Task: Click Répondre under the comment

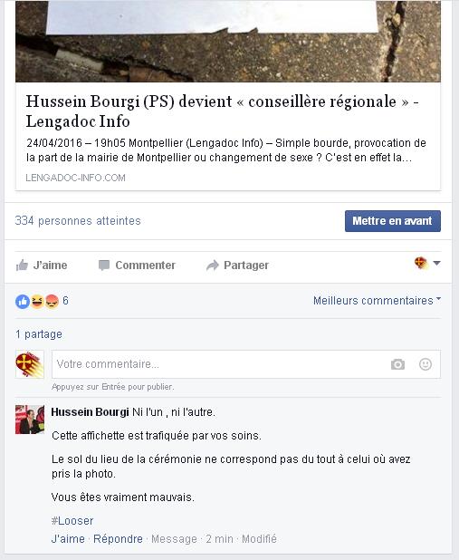Action: click(x=118, y=538)
